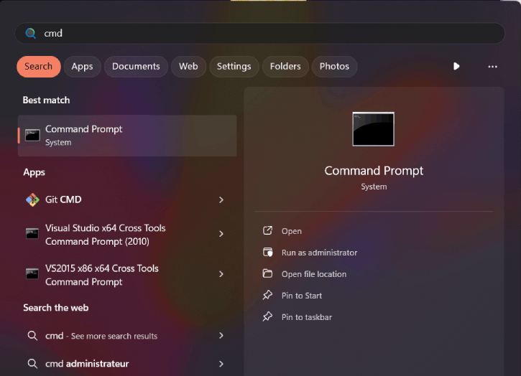Click the Open file location folder icon
This screenshot has width=521, height=376.
[268, 274]
